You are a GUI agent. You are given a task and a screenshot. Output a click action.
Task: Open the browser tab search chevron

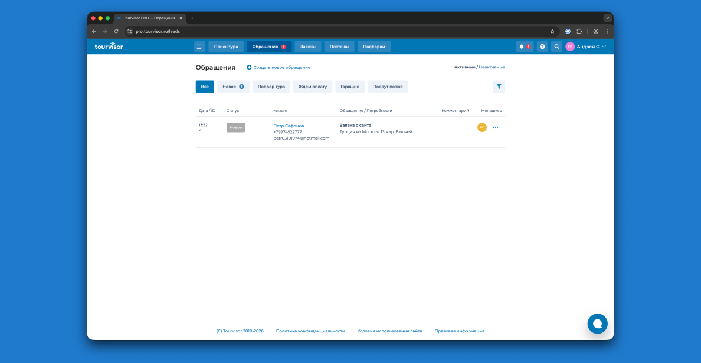[x=608, y=18]
